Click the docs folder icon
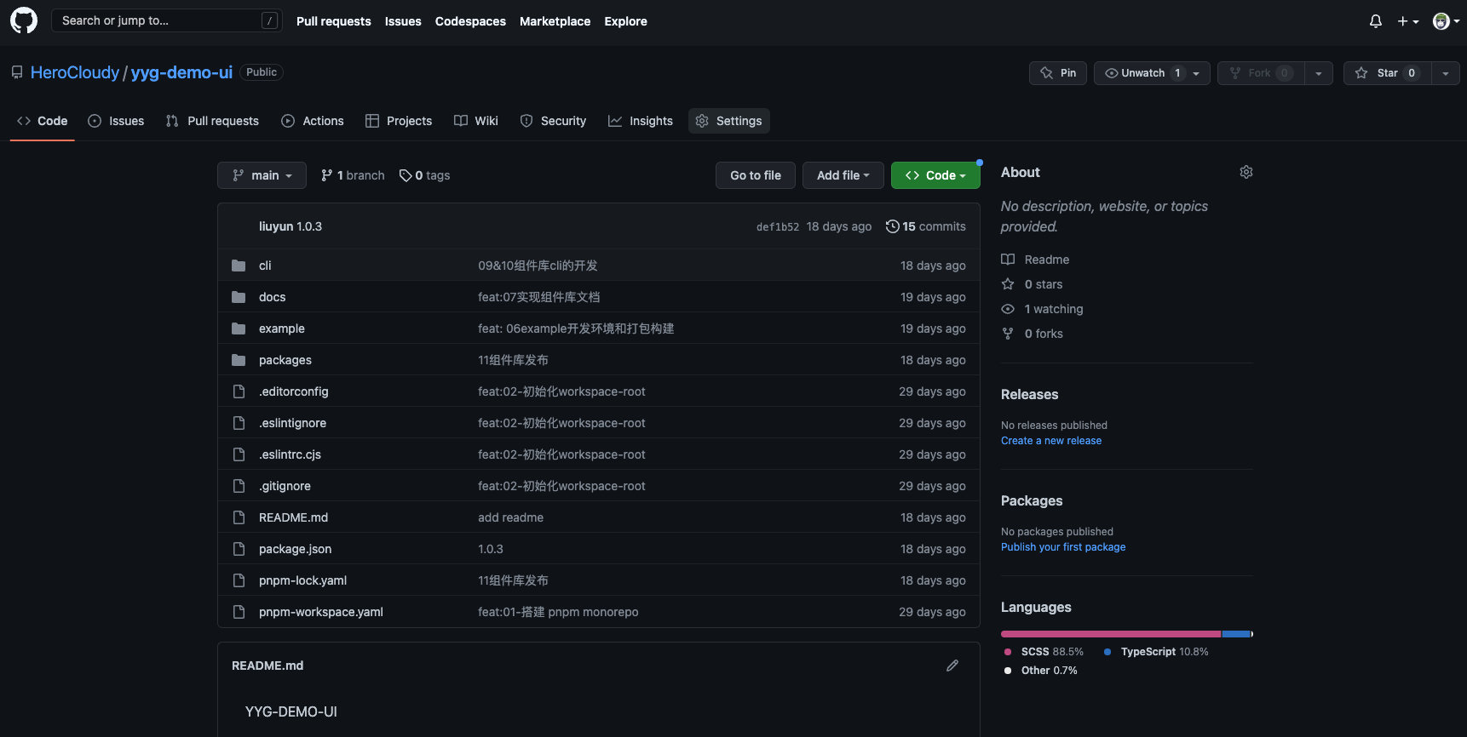The width and height of the screenshot is (1467, 737). (x=239, y=297)
